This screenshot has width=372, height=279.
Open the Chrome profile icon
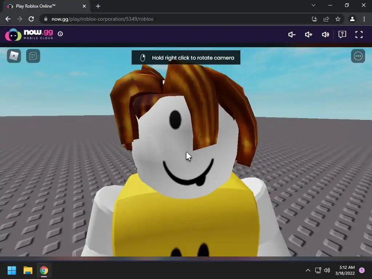(x=352, y=19)
